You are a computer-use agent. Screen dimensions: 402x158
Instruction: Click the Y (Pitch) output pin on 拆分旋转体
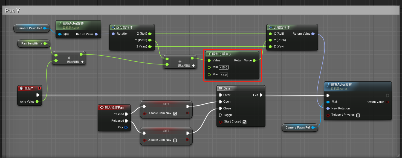tap(150, 40)
